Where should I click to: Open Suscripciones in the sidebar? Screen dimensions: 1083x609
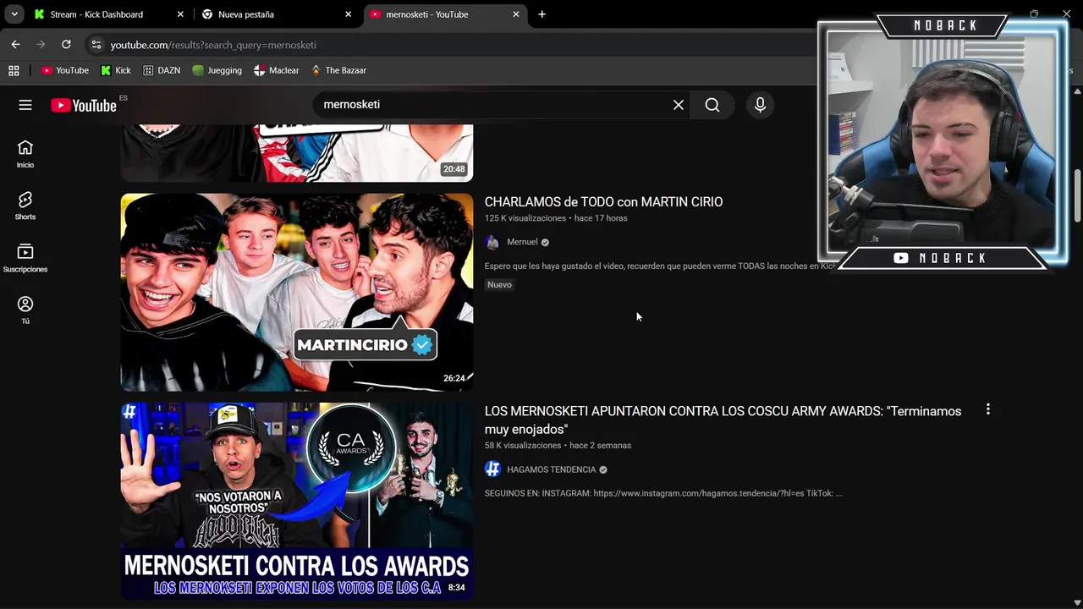[25, 258]
